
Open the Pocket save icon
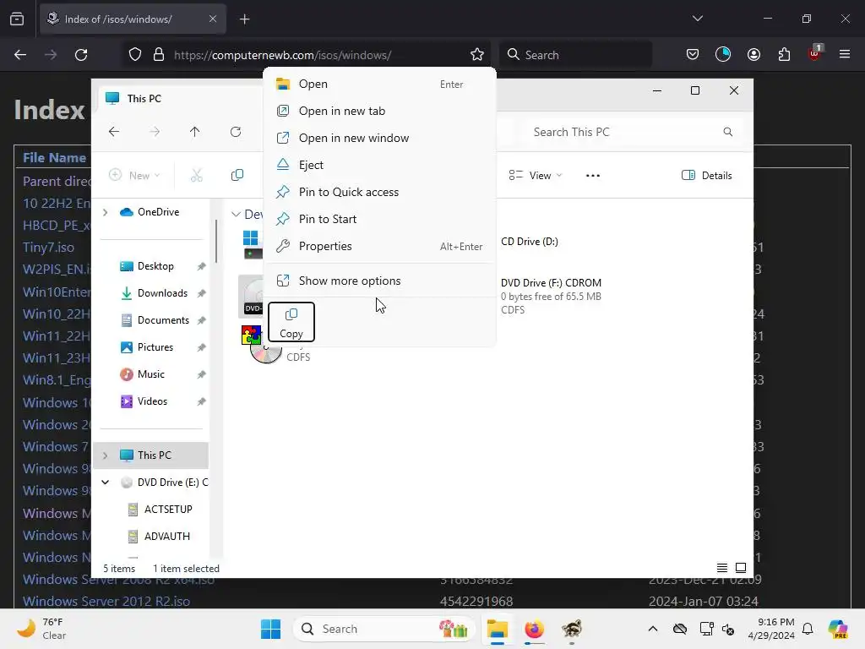click(693, 54)
